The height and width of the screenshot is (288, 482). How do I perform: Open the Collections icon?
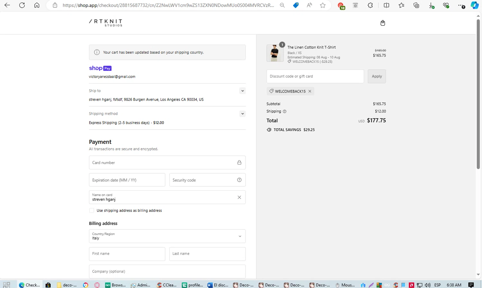click(x=416, y=5)
